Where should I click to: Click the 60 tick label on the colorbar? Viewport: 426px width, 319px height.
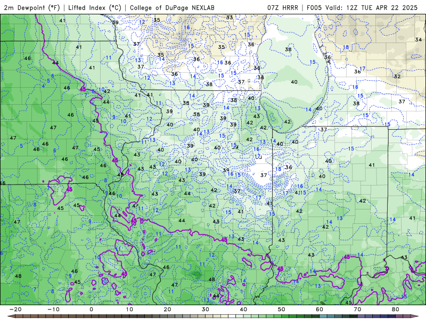click(319, 309)
